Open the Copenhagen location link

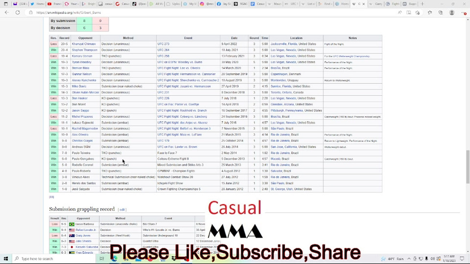(279, 74)
